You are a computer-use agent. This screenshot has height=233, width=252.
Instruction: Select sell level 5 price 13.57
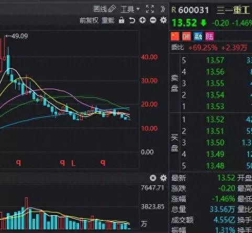point(215,60)
